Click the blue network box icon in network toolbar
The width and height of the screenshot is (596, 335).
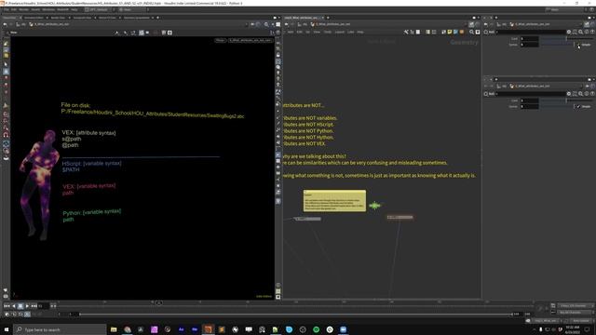coord(455,33)
